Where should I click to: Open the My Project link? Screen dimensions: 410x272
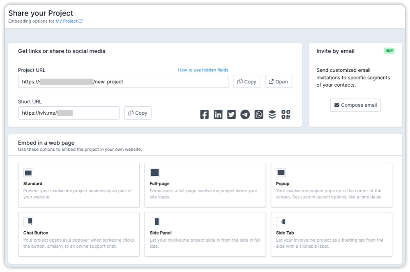click(x=67, y=21)
